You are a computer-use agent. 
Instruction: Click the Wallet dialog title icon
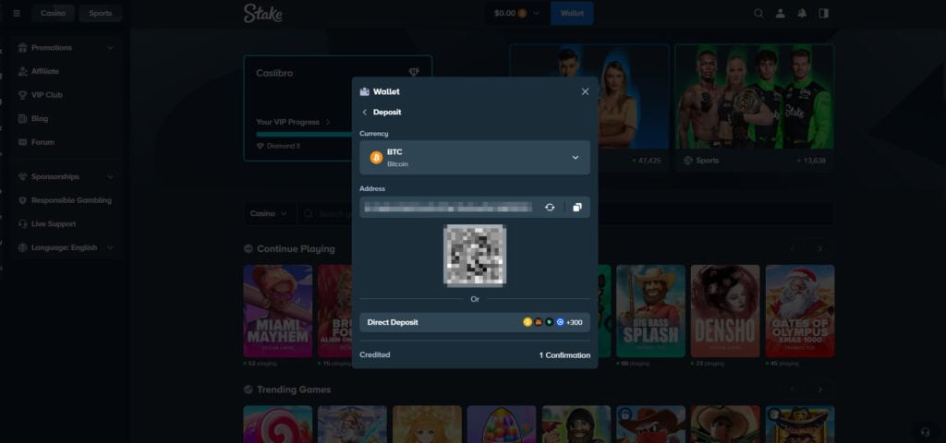tap(364, 91)
